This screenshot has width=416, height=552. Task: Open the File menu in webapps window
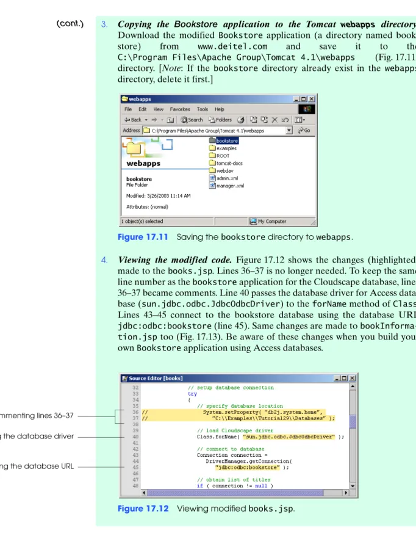128,109
